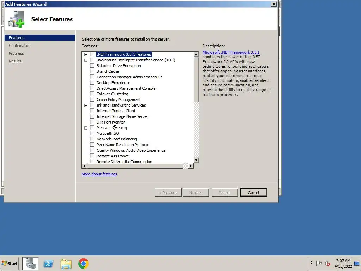Check Connection Manager Administration Kit
Viewport: 361px width, 271px height.
pyautogui.click(x=92, y=77)
